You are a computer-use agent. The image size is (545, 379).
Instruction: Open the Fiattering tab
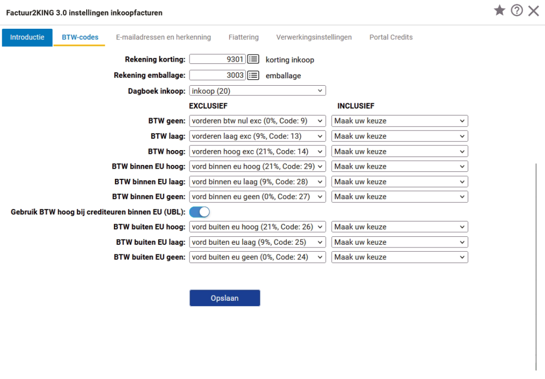243,37
